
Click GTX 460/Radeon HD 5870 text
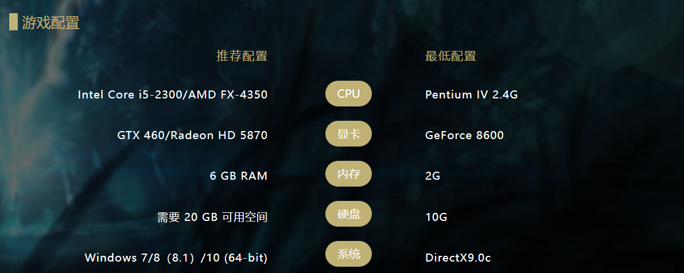(x=192, y=136)
